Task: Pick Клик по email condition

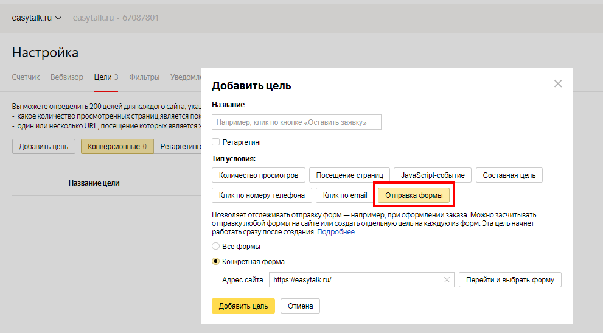Action: (345, 195)
